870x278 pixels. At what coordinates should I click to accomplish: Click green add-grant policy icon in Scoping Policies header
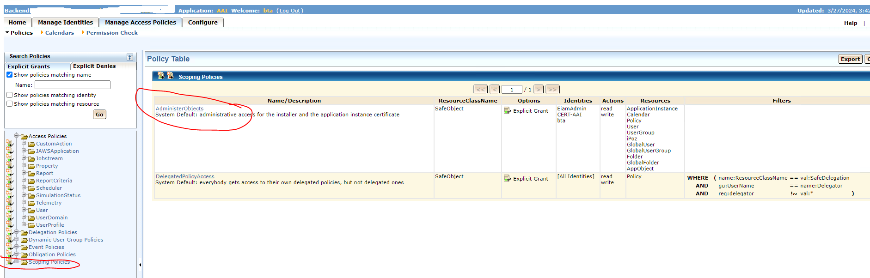pyautogui.click(x=160, y=75)
